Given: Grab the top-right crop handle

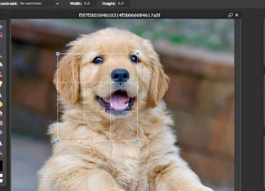Looking at the screenshot, I should (138, 54).
